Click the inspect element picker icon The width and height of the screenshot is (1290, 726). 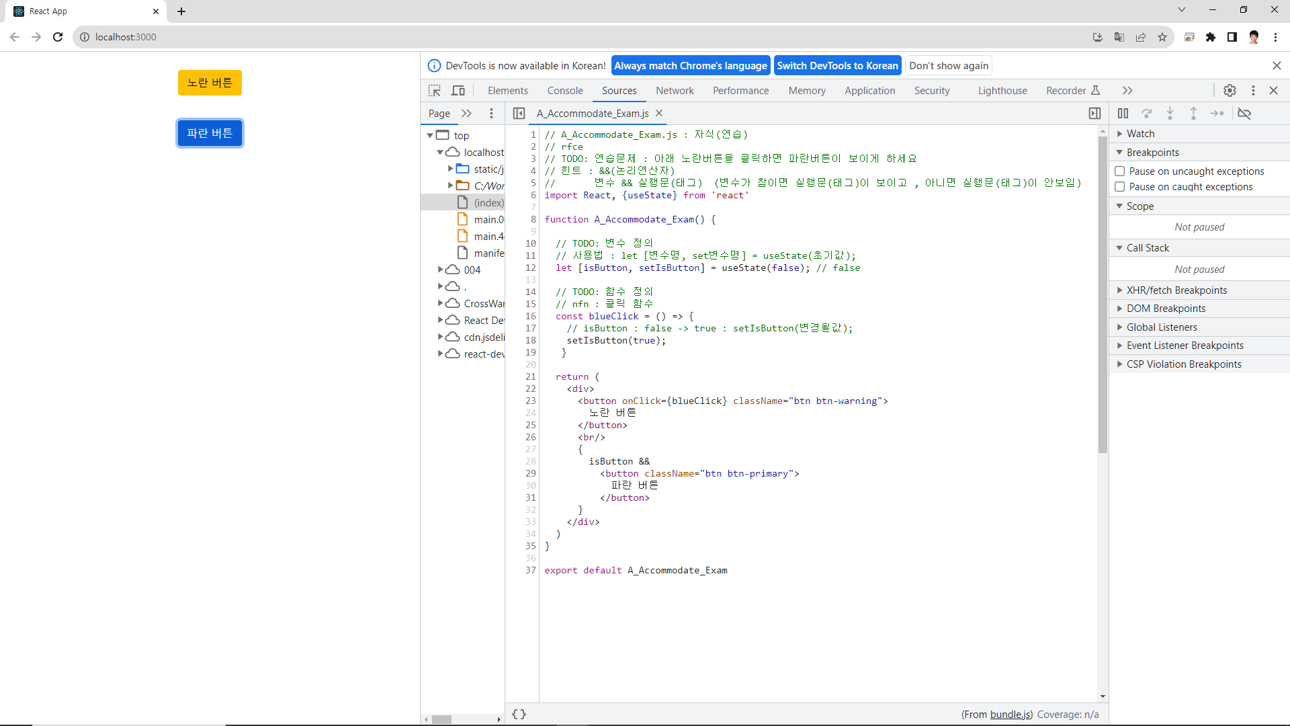click(435, 91)
